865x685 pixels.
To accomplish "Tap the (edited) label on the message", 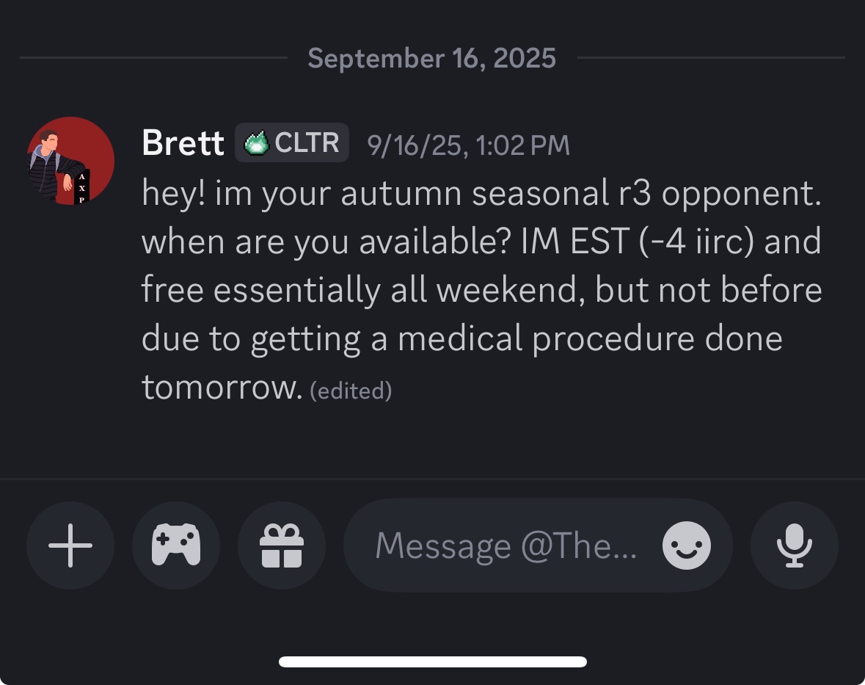I will tap(351, 391).
